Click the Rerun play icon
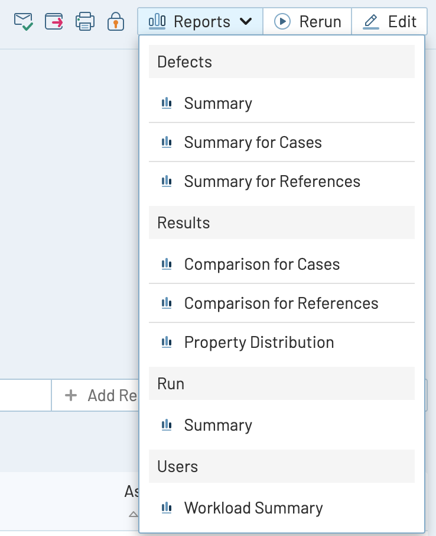 coord(282,22)
